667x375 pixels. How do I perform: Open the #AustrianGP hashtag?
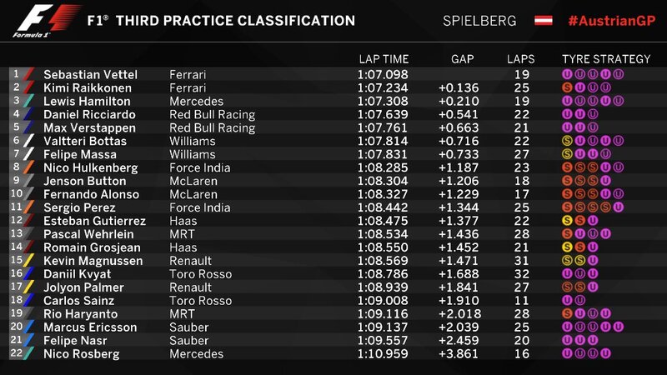(612, 20)
